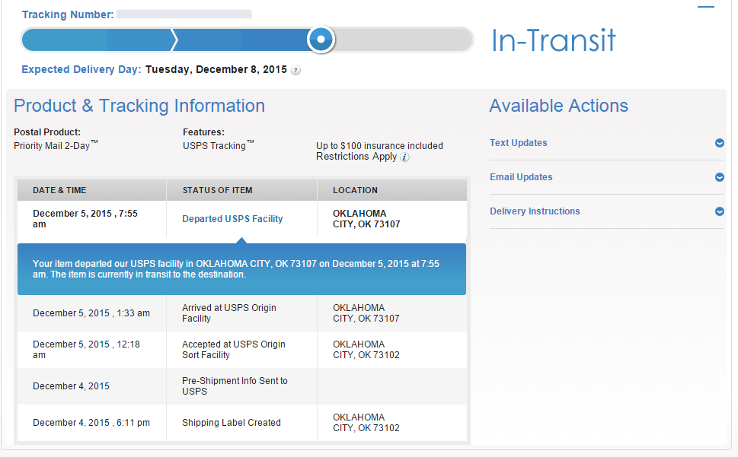Open the Text Updates link
Screen dimensions: 738x457
(x=518, y=143)
